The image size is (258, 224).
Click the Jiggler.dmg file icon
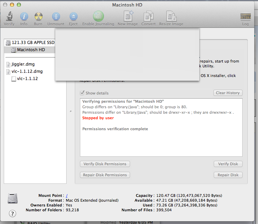[x=8, y=65]
